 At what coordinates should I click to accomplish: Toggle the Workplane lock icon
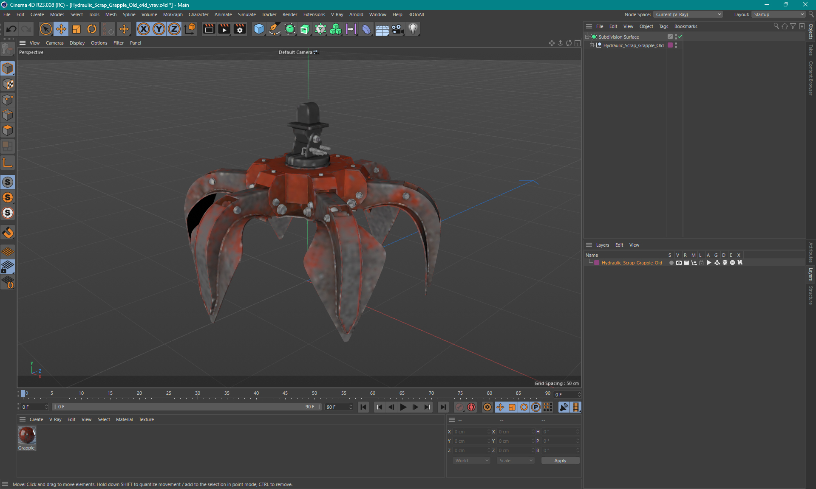[x=8, y=267]
